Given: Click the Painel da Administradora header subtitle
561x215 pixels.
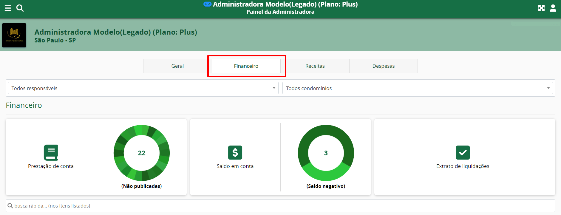Looking at the screenshot, I should coord(280,12).
